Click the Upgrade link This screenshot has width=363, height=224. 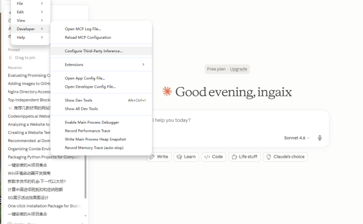point(238,69)
